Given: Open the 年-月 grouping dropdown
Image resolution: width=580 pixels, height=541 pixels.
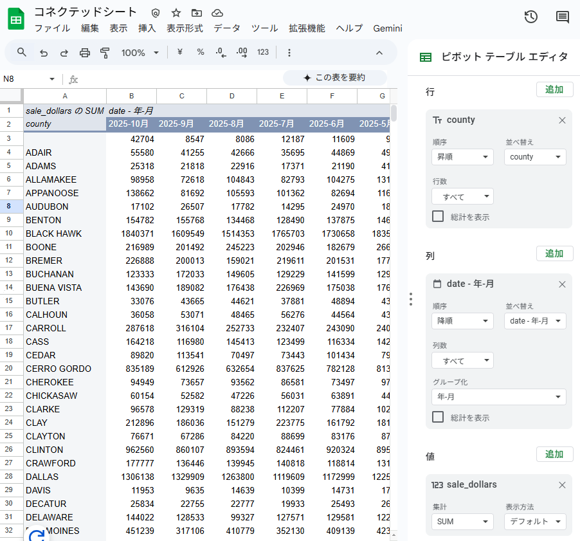Looking at the screenshot, I should (498, 398).
